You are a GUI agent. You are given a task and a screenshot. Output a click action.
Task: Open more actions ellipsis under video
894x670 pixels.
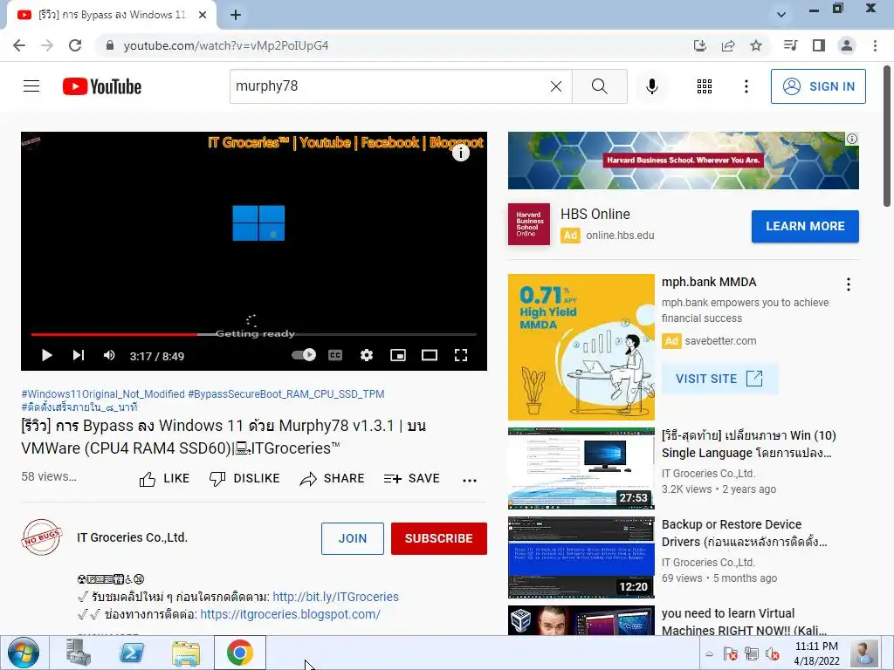click(x=470, y=481)
